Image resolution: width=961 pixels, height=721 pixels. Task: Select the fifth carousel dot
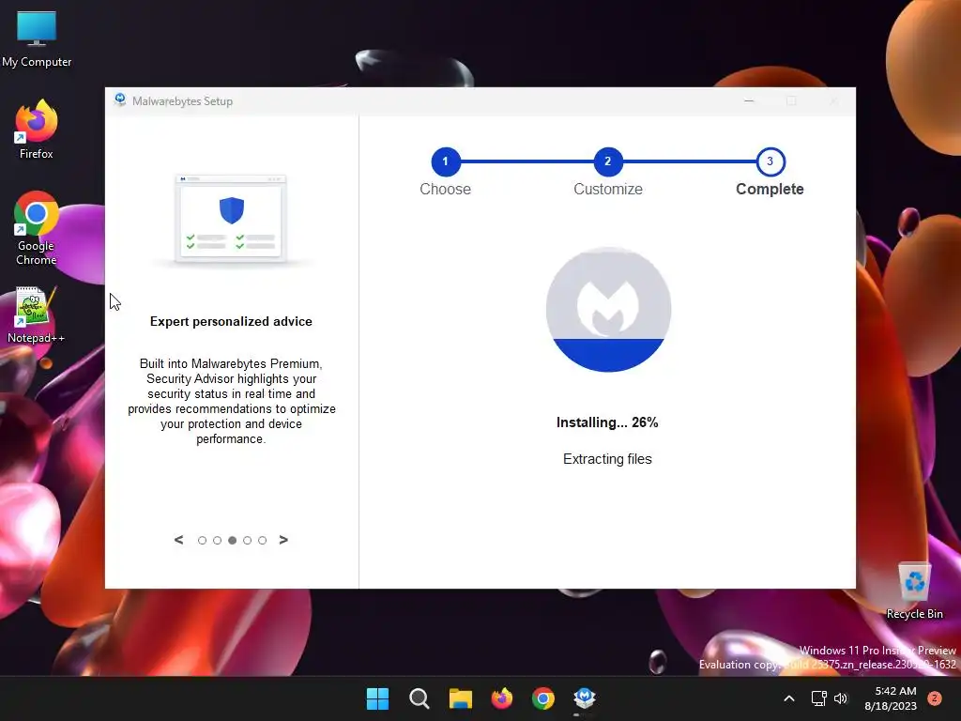[x=263, y=540]
